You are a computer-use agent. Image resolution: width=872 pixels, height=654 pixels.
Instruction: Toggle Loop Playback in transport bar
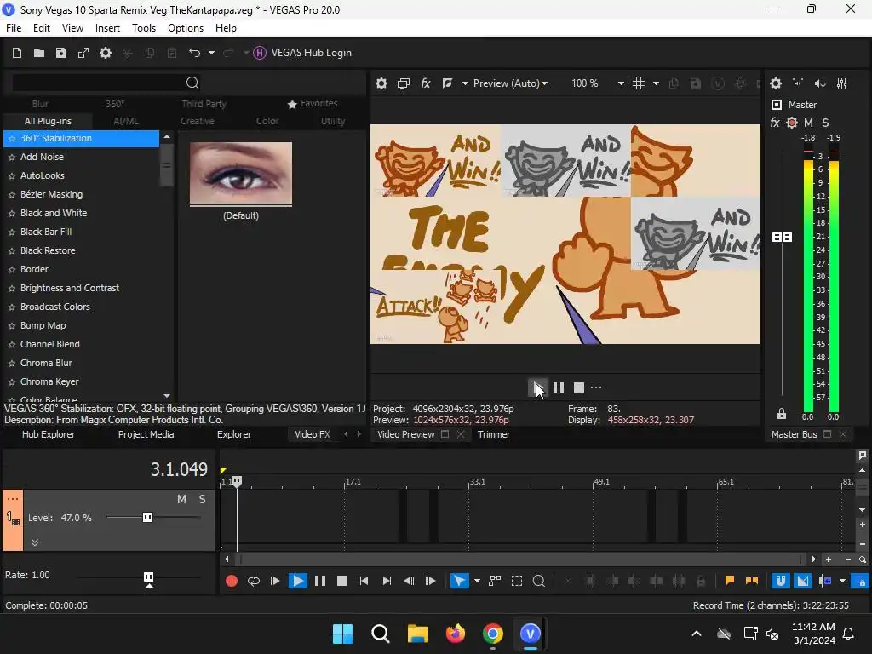[x=254, y=581]
